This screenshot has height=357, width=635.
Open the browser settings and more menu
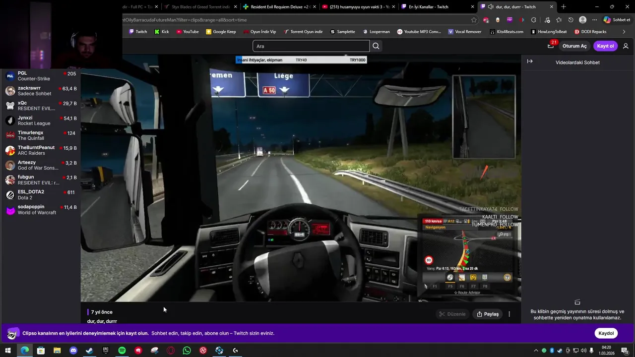[594, 20]
